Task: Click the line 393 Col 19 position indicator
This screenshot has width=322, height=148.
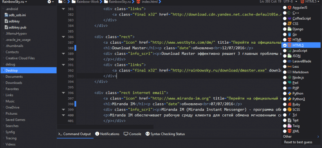Action: click(x=271, y=1)
